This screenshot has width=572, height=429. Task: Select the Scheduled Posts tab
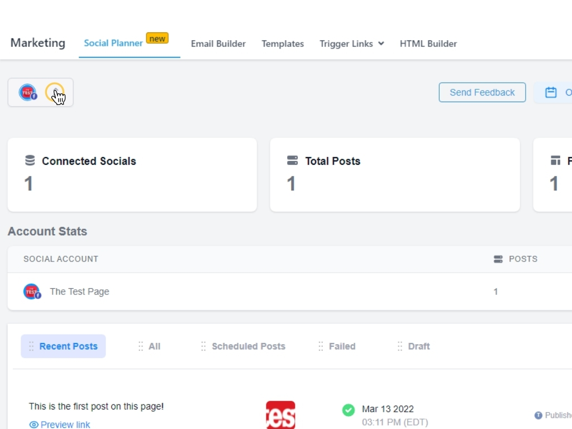click(x=244, y=346)
